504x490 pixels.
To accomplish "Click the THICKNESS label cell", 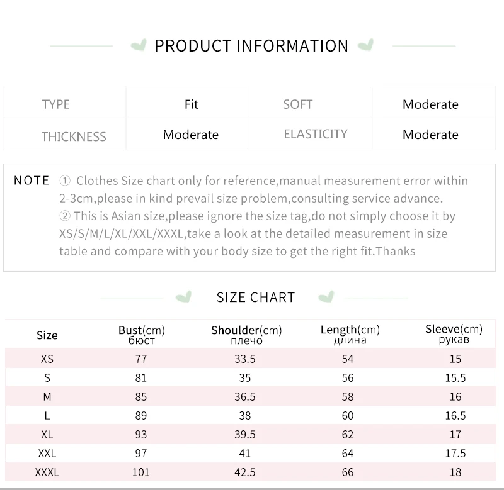I will coord(74,136).
